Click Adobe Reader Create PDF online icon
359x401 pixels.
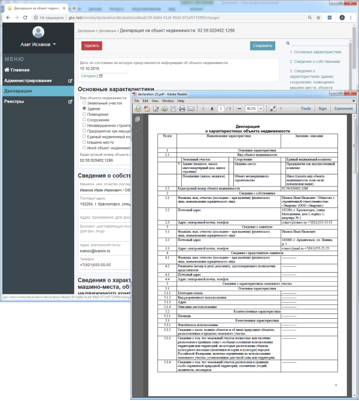pos(138,108)
